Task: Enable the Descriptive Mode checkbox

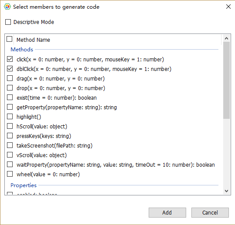Action: (x=8, y=22)
